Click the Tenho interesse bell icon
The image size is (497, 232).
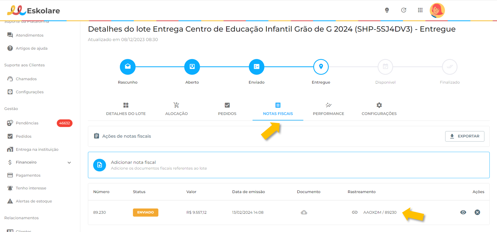coord(10,188)
